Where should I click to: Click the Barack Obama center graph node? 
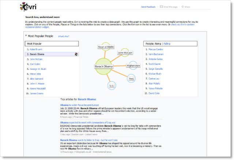pos(104,66)
